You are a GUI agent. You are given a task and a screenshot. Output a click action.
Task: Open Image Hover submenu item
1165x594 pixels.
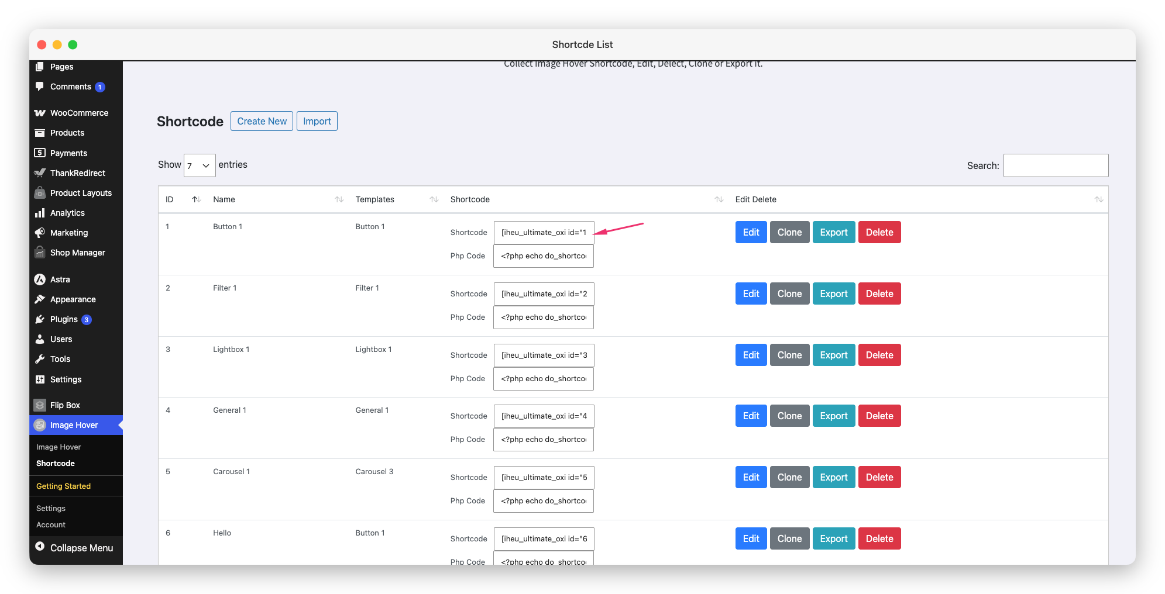coord(59,447)
